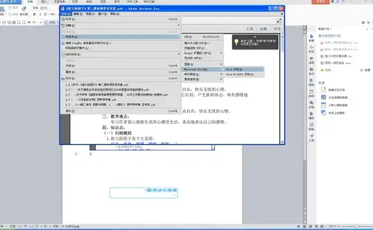
Task: Open the 注释 pane button in Acrobat
Action: (x=263, y=29)
